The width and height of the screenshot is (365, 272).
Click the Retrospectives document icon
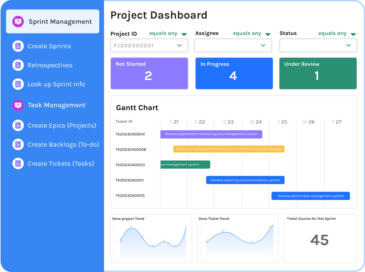[x=18, y=65]
